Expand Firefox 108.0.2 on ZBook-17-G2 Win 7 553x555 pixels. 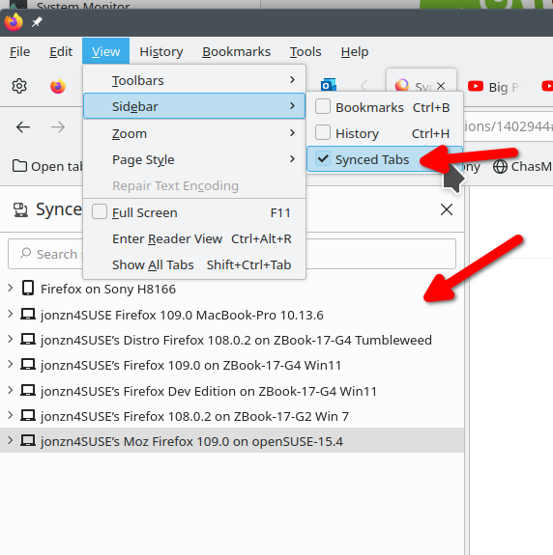click(x=11, y=415)
